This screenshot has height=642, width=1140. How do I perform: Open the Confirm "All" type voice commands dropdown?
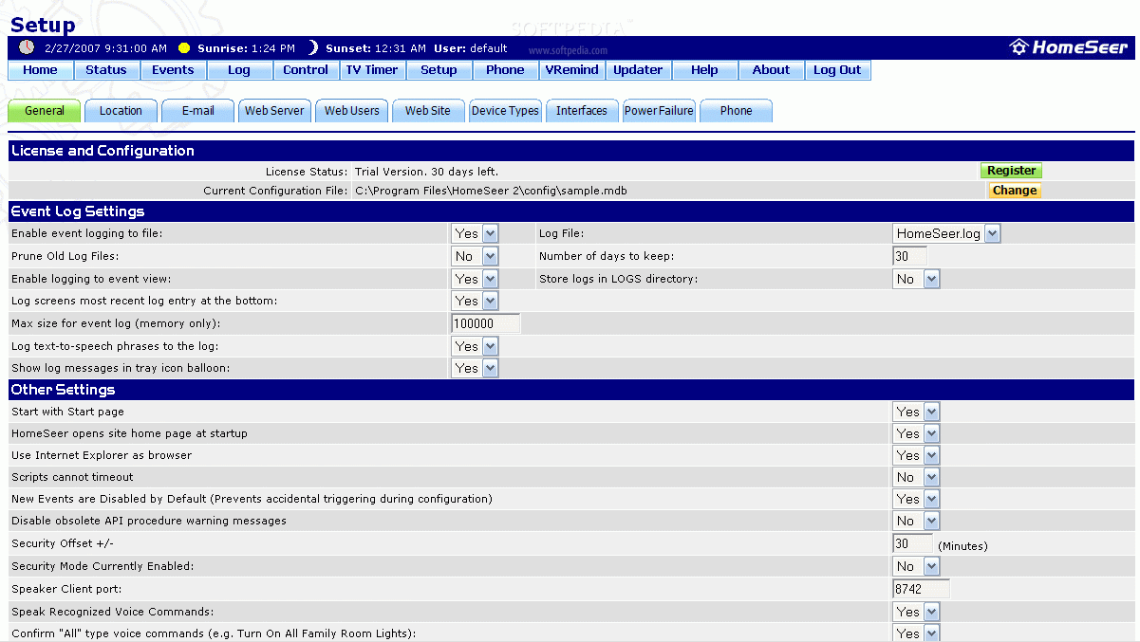tap(916, 633)
